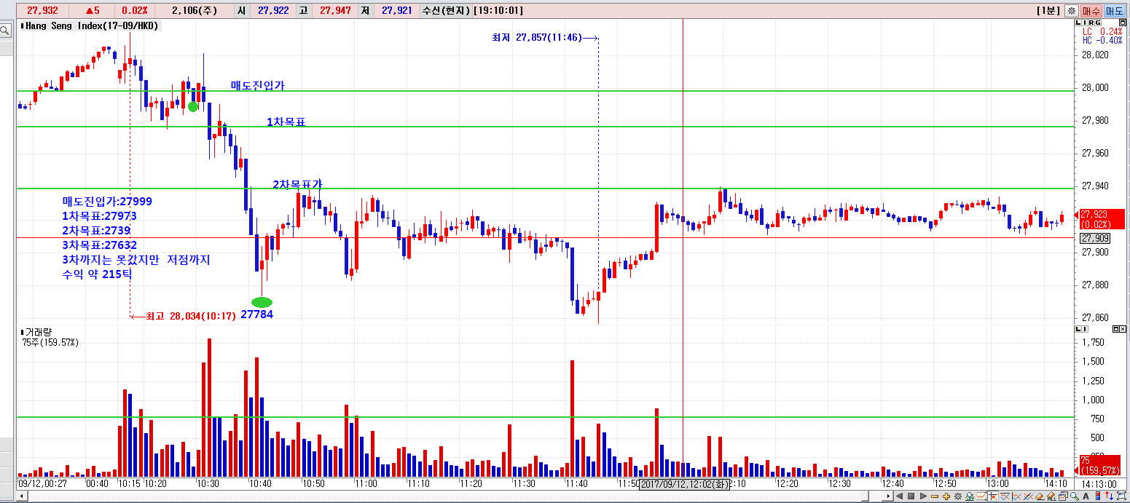Open chart settings gear beside 매수
The height and width of the screenshot is (503, 1130).
(1071, 11)
